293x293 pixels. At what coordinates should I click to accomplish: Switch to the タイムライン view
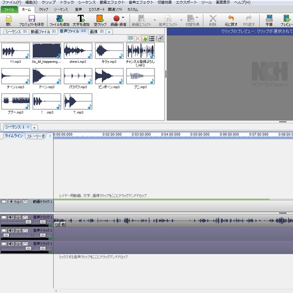click(x=14, y=136)
